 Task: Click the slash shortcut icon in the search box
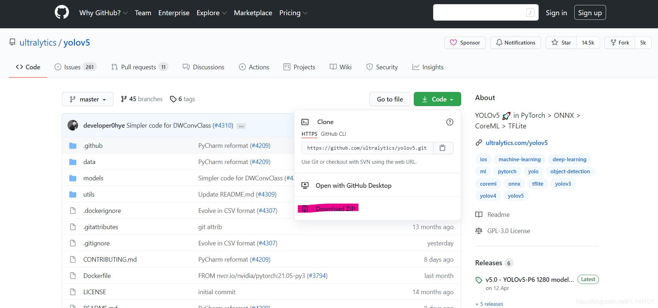point(530,13)
